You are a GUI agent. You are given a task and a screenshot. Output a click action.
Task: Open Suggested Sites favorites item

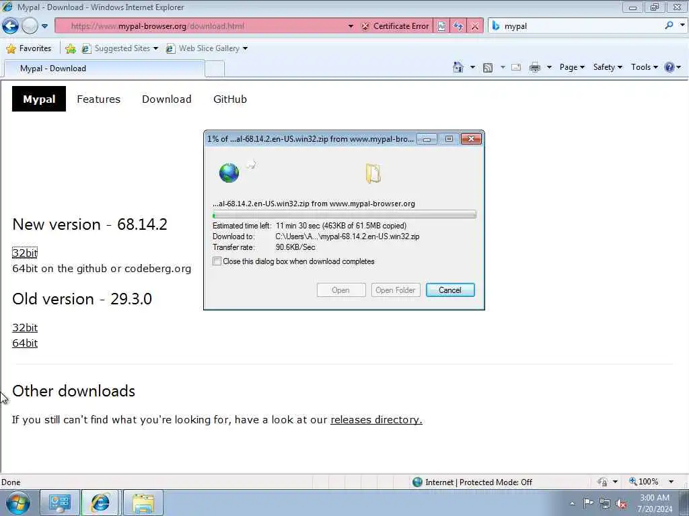pyautogui.click(x=120, y=48)
